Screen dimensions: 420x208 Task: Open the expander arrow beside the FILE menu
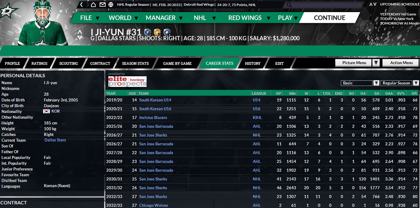coord(98,18)
